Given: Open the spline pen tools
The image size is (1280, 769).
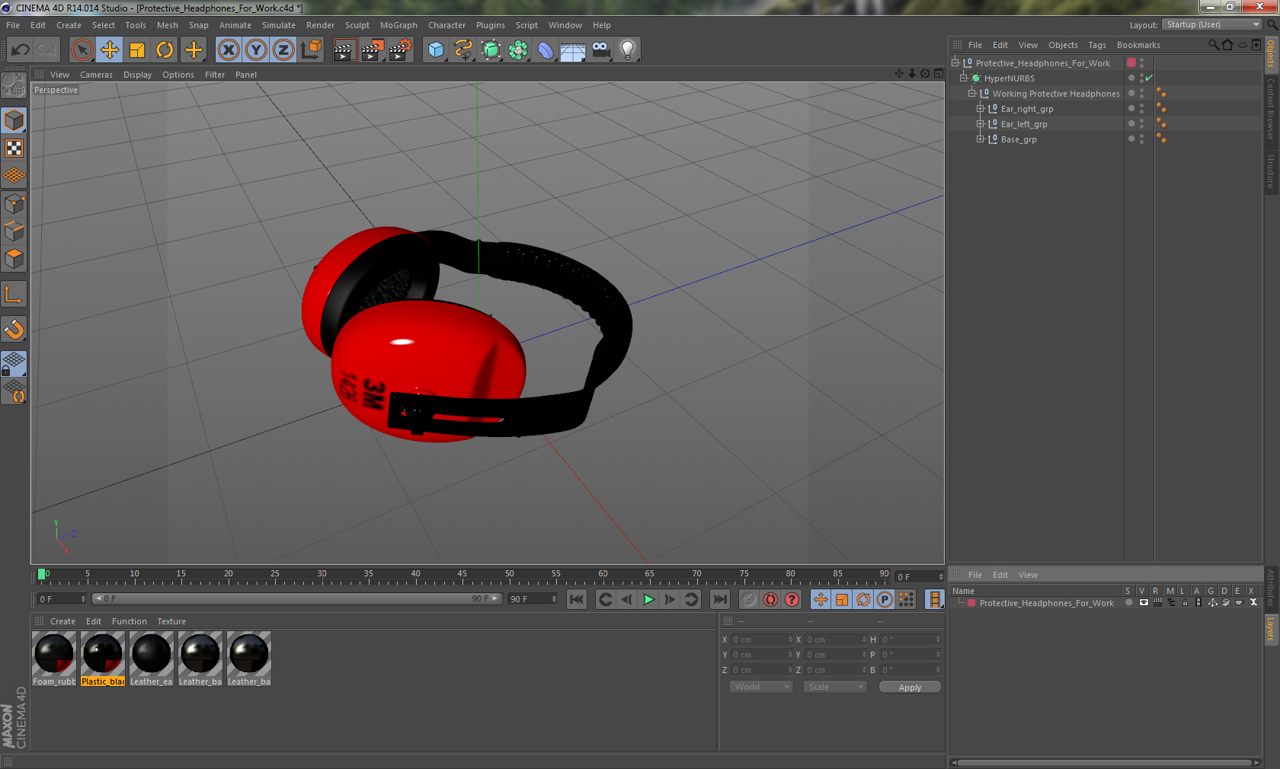Looking at the screenshot, I should [x=463, y=50].
